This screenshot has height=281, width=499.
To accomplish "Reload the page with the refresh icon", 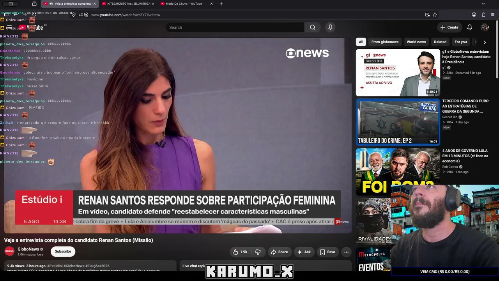I will (34, 15).
